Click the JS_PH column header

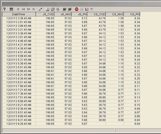[79, 14]
